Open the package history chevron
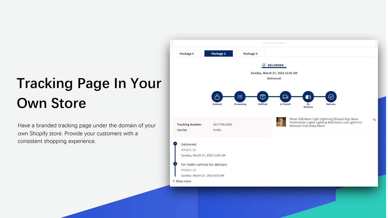Image resolution: width=388 pixels, height=218 pixels. click(173, 181)
